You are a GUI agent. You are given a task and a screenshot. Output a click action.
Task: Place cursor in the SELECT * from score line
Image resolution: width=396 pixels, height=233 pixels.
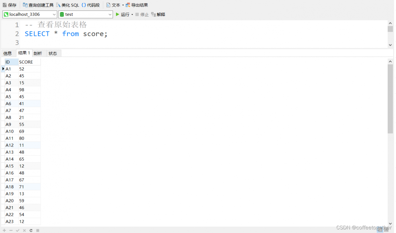coord(66,34)
